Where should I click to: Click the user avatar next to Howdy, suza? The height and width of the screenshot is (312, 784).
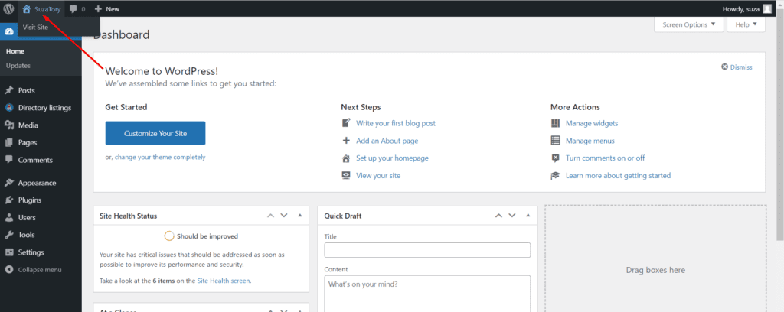tap(767, 8)
